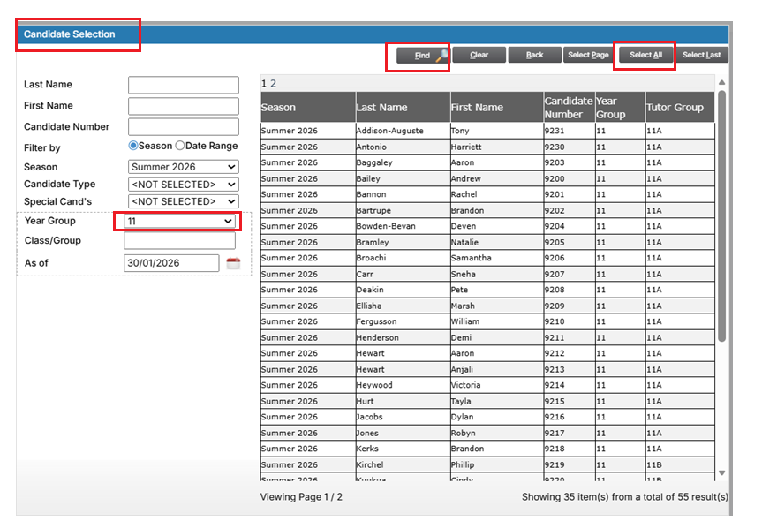
Task: Sort table by Last Name column header
Action: click(x=382, y=108)
